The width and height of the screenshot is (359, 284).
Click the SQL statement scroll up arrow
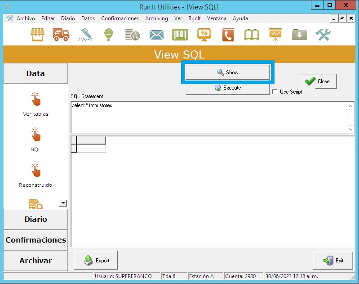point(350,106)
